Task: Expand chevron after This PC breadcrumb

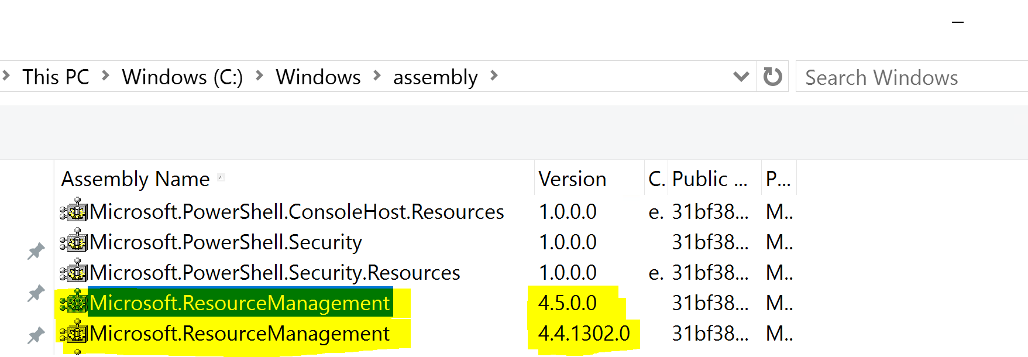Action: 106,75
